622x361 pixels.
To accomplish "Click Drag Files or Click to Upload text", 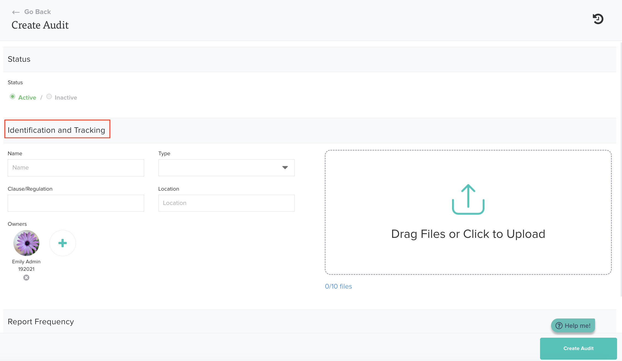I will pyautogui.click(x=468, y=234).
